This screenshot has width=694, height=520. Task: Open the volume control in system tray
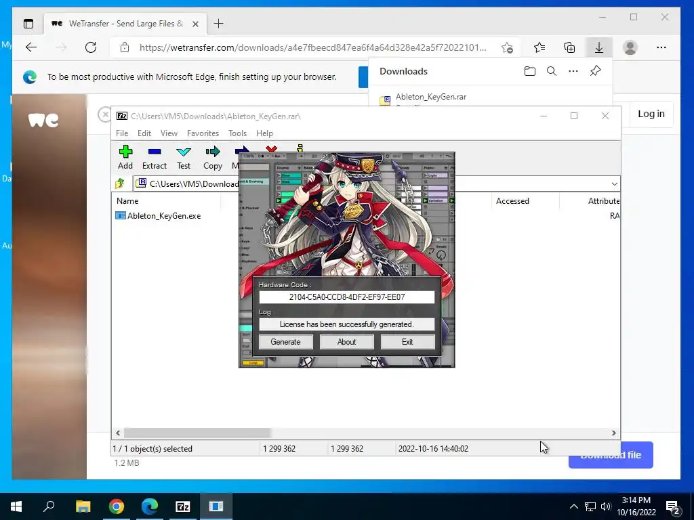coord(606,506)
